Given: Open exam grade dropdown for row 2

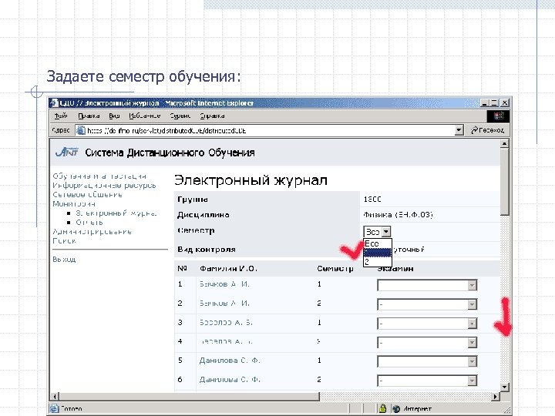Looking at the screenshot, I should pos(472,304).
